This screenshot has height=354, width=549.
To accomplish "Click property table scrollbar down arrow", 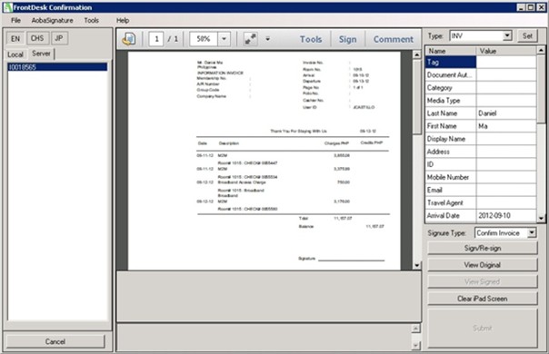I will coord(541,218).
